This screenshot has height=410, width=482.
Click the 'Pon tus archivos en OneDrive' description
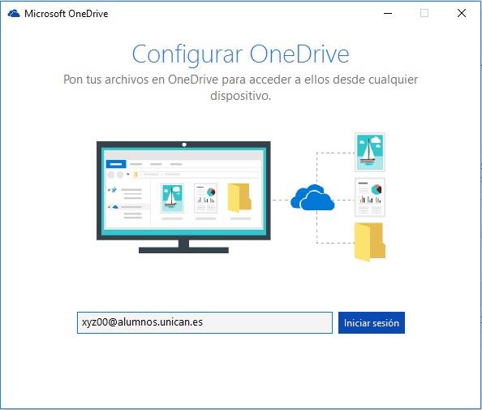(x=241, y=88)
